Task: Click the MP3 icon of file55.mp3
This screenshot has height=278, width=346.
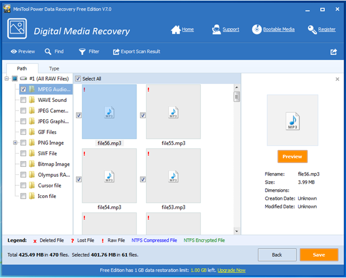Action: pos(173,113)
